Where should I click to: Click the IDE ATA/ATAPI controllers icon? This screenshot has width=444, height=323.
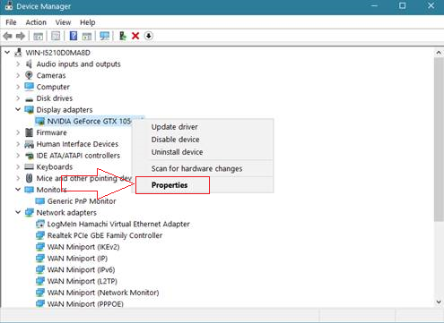click(29, 156)
